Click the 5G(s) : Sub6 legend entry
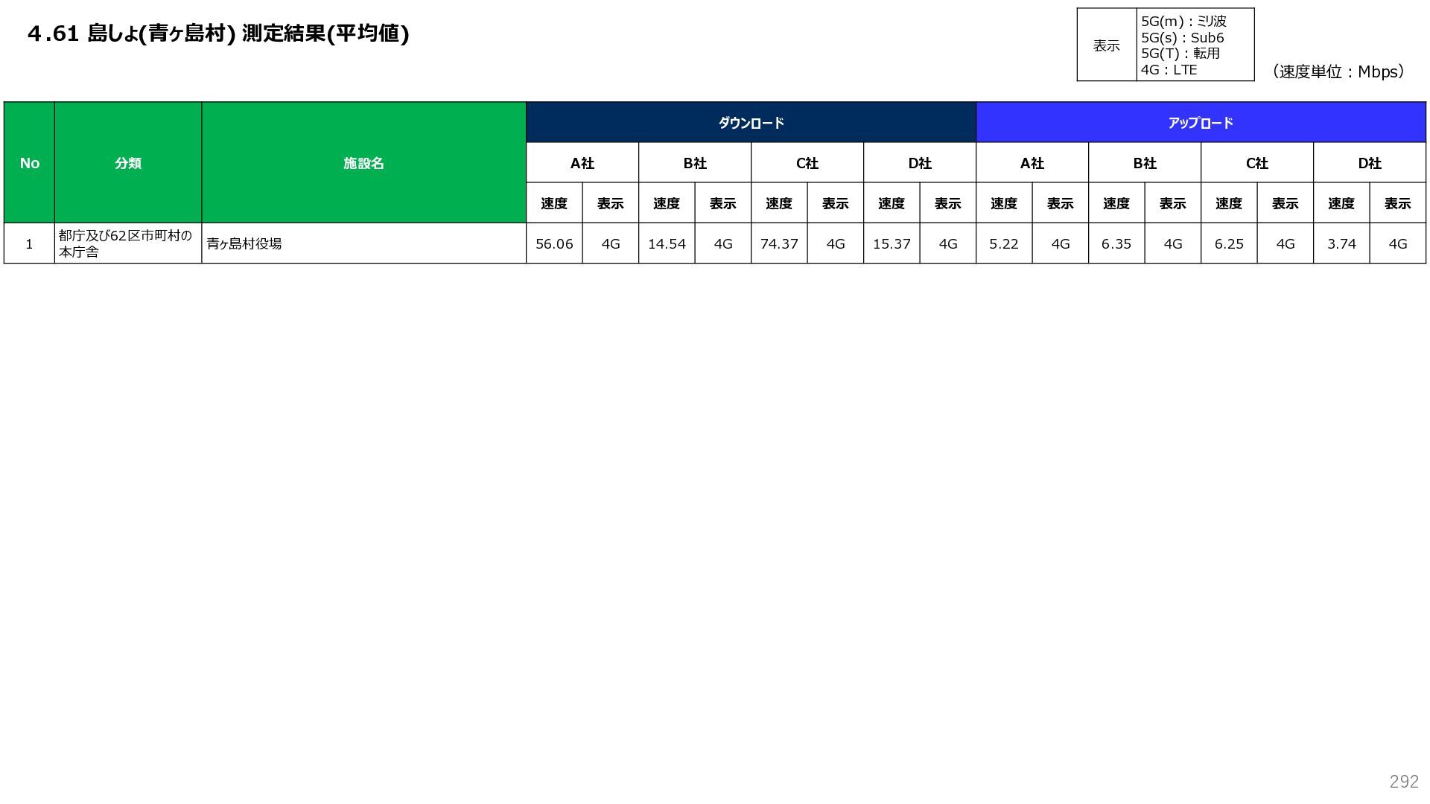This screenshot has height=804, width=1430. pyautogui.click(x=1182, y=38)
